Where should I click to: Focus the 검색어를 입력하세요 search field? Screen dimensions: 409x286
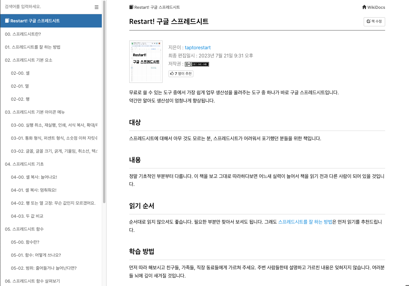[x=47, y=7]
